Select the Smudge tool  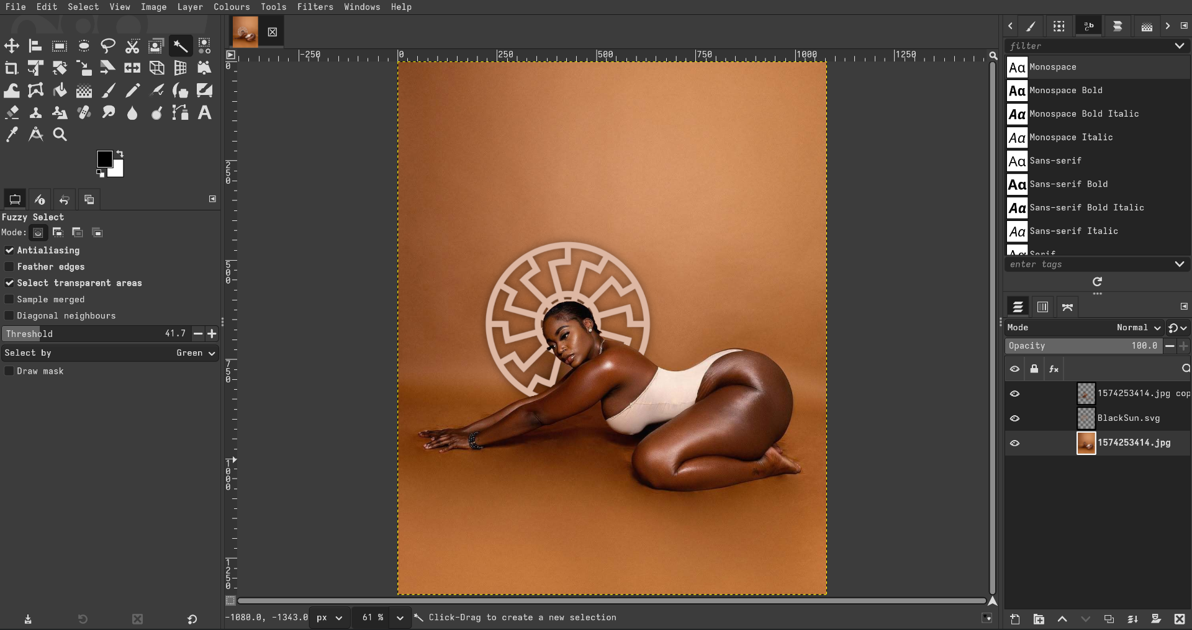(108, 113)
